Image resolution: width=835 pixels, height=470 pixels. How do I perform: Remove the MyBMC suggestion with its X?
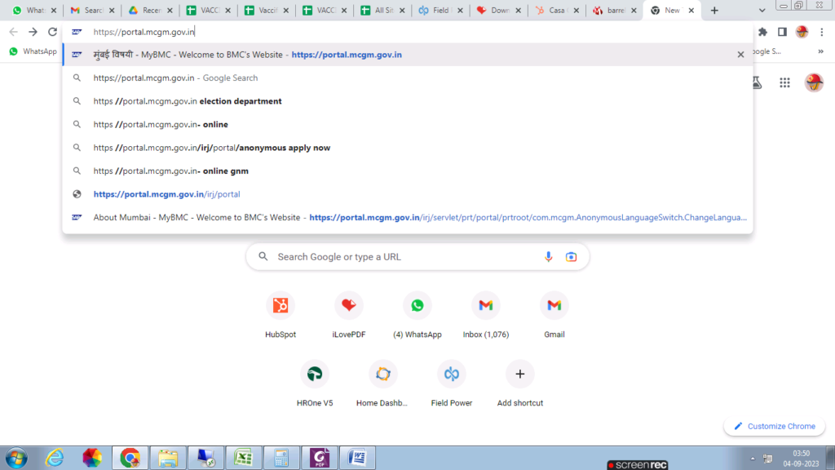coord(740,55)
